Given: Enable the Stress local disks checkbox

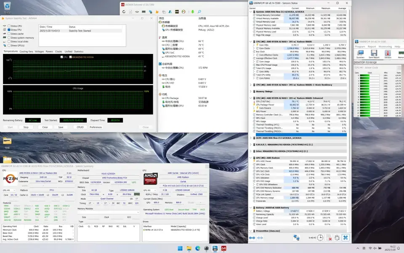Looking at the screenshot, I should [x=9, y=42].
